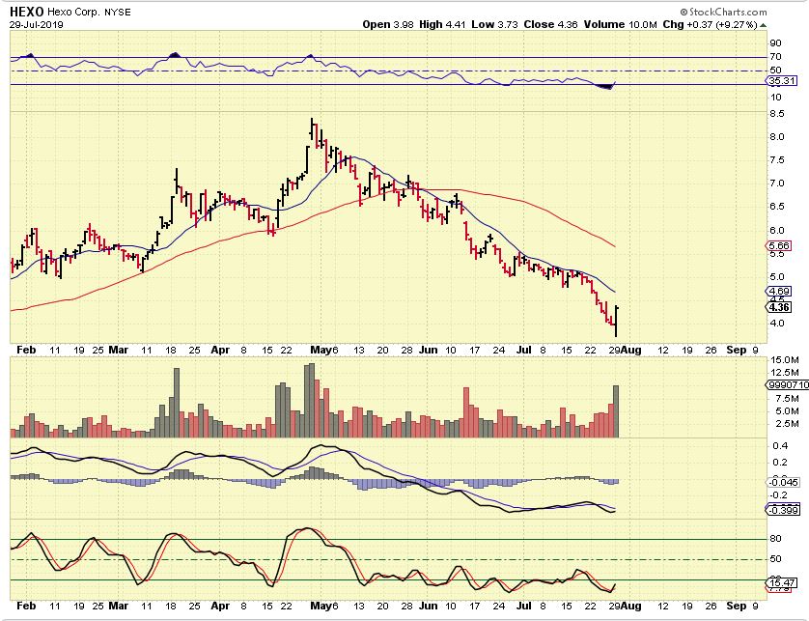Click the latest volume bar at July end
Image resolution: width=809 pixels, height=621 pixels.
[x=616, y=411]
